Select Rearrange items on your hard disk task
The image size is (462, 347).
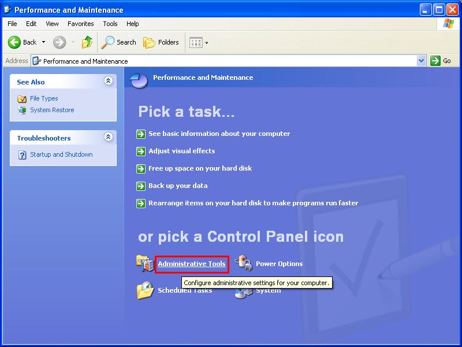[254, 203]
